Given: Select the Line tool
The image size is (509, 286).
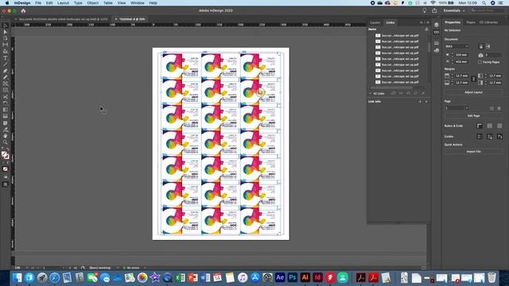Looking at the screenshot, I should click(6, 64).
